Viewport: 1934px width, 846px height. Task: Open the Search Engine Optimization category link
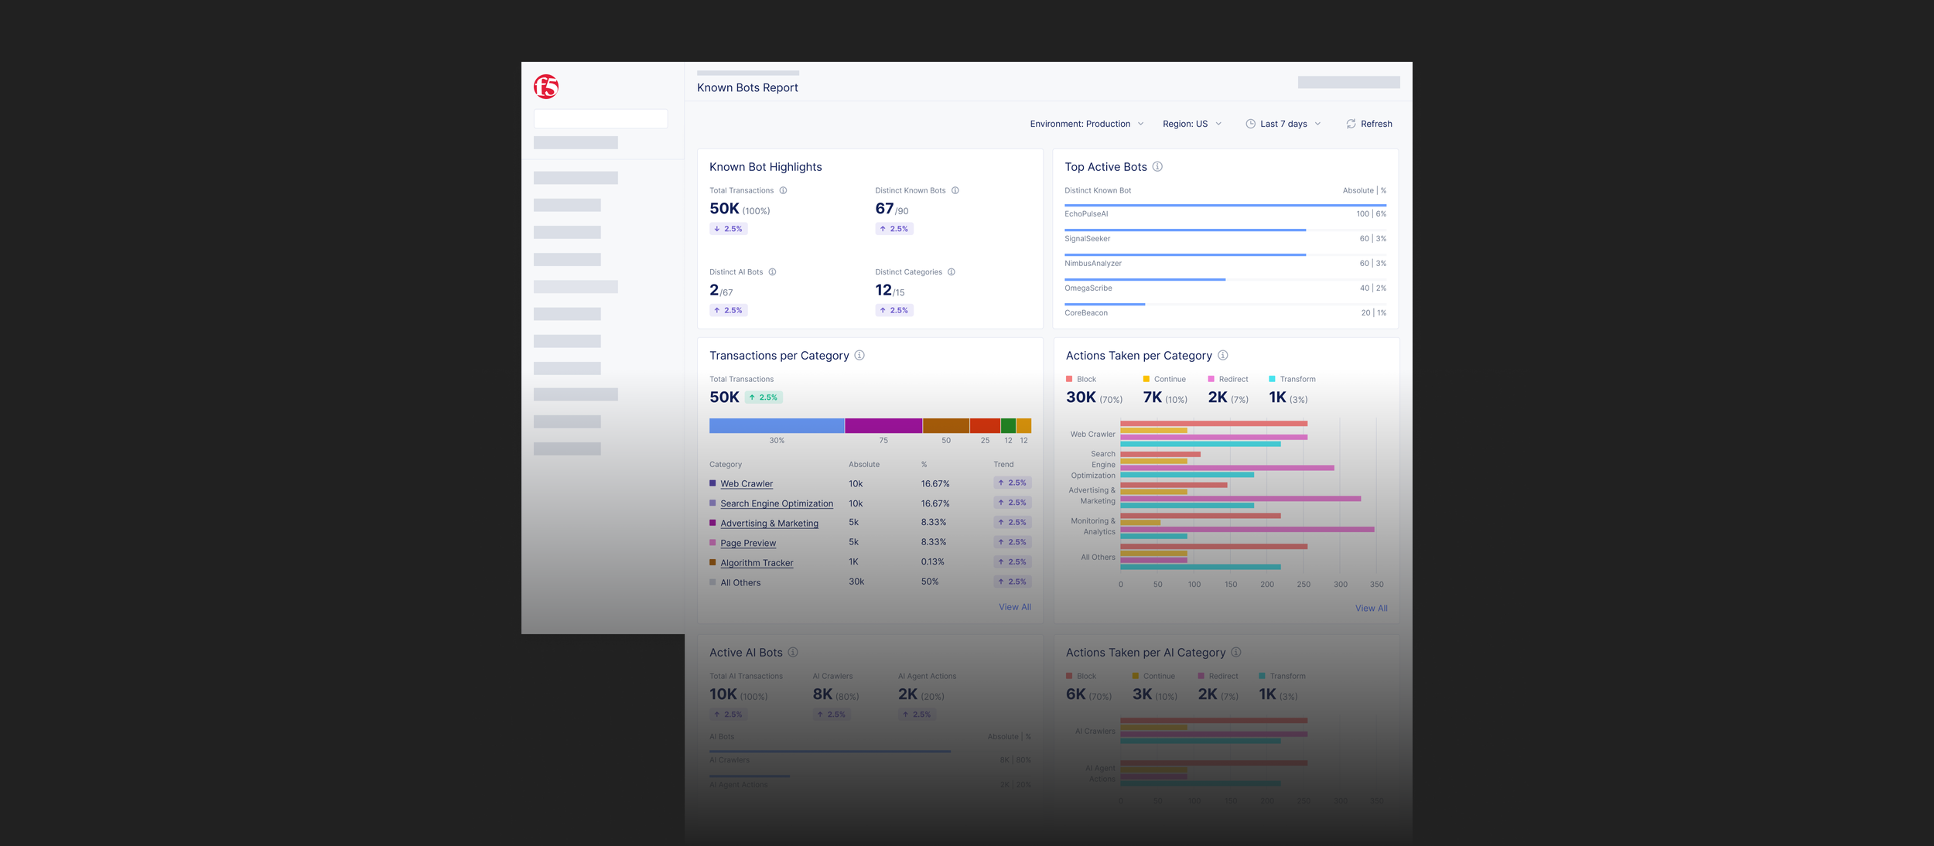point(777,503)
